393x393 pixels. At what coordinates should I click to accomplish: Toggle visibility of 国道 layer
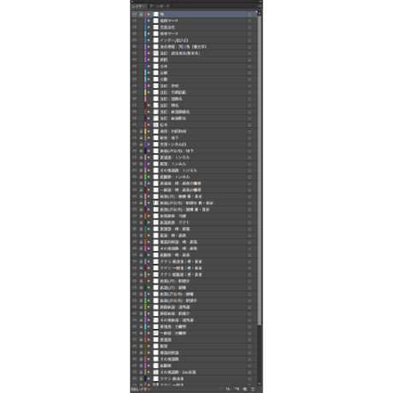(x=134, y=346)
